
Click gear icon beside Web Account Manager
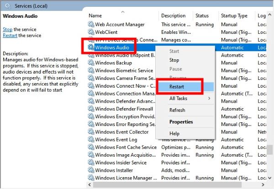[91, 24]
